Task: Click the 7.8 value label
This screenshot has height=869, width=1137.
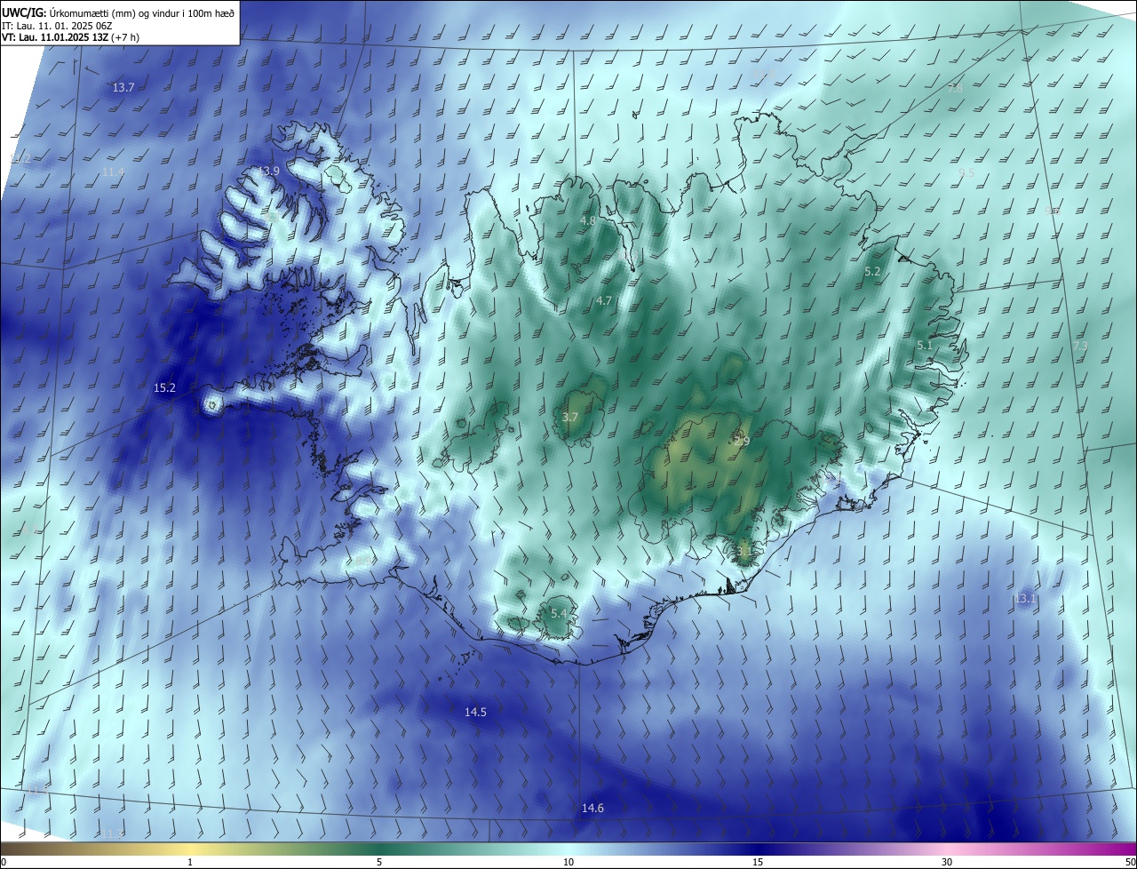Action: [x=955, y=89]
